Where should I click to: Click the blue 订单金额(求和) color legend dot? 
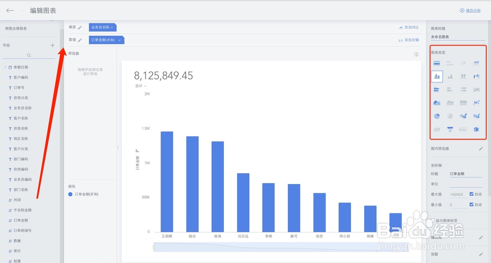click(x=71, y=194)
